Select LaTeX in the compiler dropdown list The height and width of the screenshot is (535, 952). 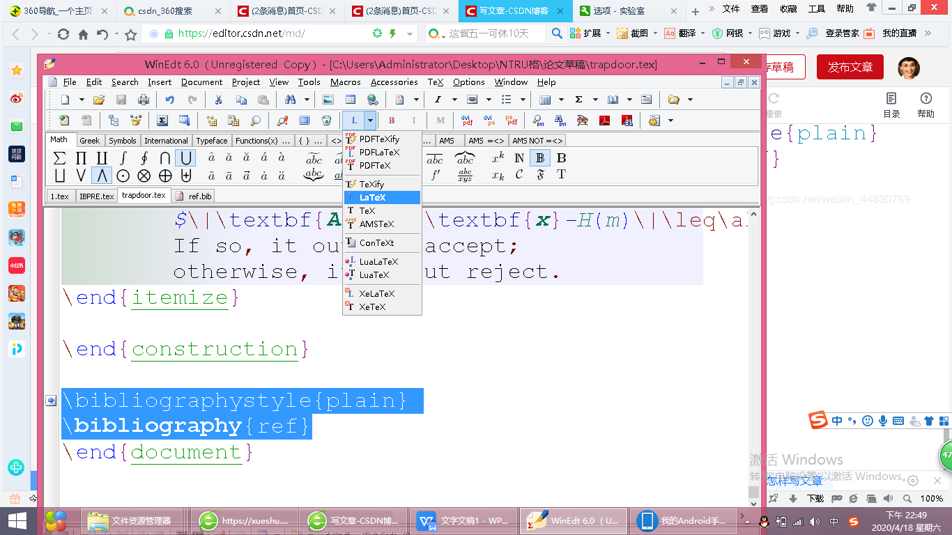click(x=382, y=197)
